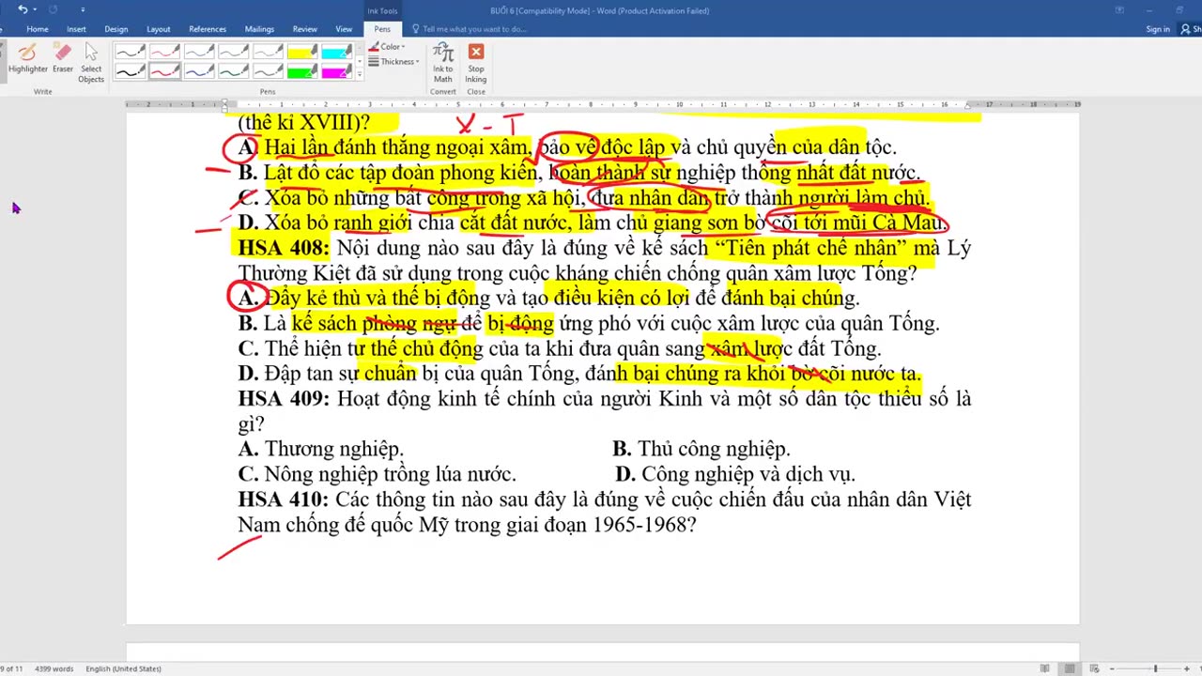Viewport: 1202px width, 676px height.
Task: Click the 4399 words count
Action: pos(55,668)
